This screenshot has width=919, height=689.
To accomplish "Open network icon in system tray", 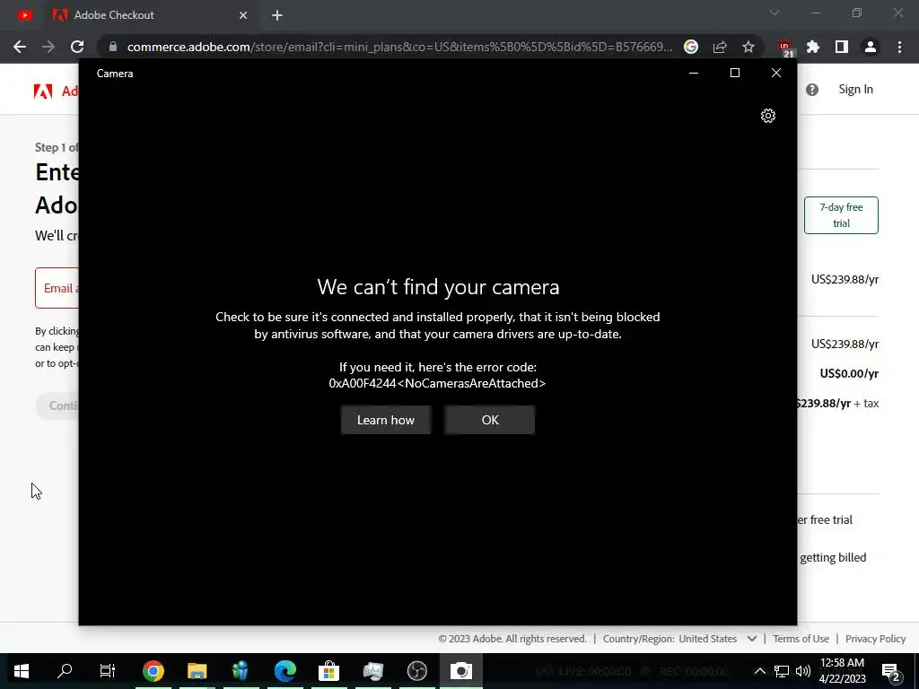I will (x=782, y=671).
